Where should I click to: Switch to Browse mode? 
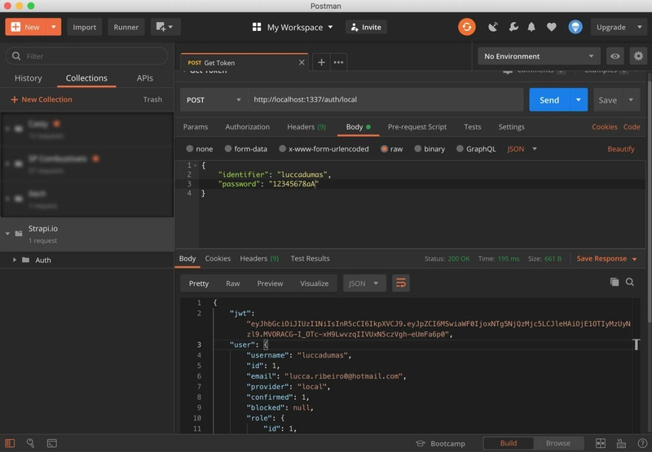click(558, 443)
